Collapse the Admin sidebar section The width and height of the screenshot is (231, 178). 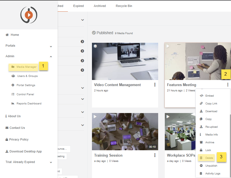(51, 56)
